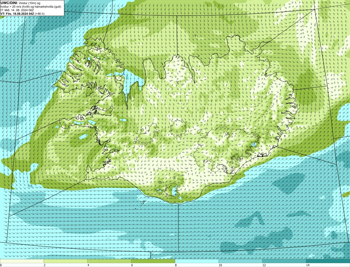
Task: Click the legend scale label "2"
Action: click(44, 265)
